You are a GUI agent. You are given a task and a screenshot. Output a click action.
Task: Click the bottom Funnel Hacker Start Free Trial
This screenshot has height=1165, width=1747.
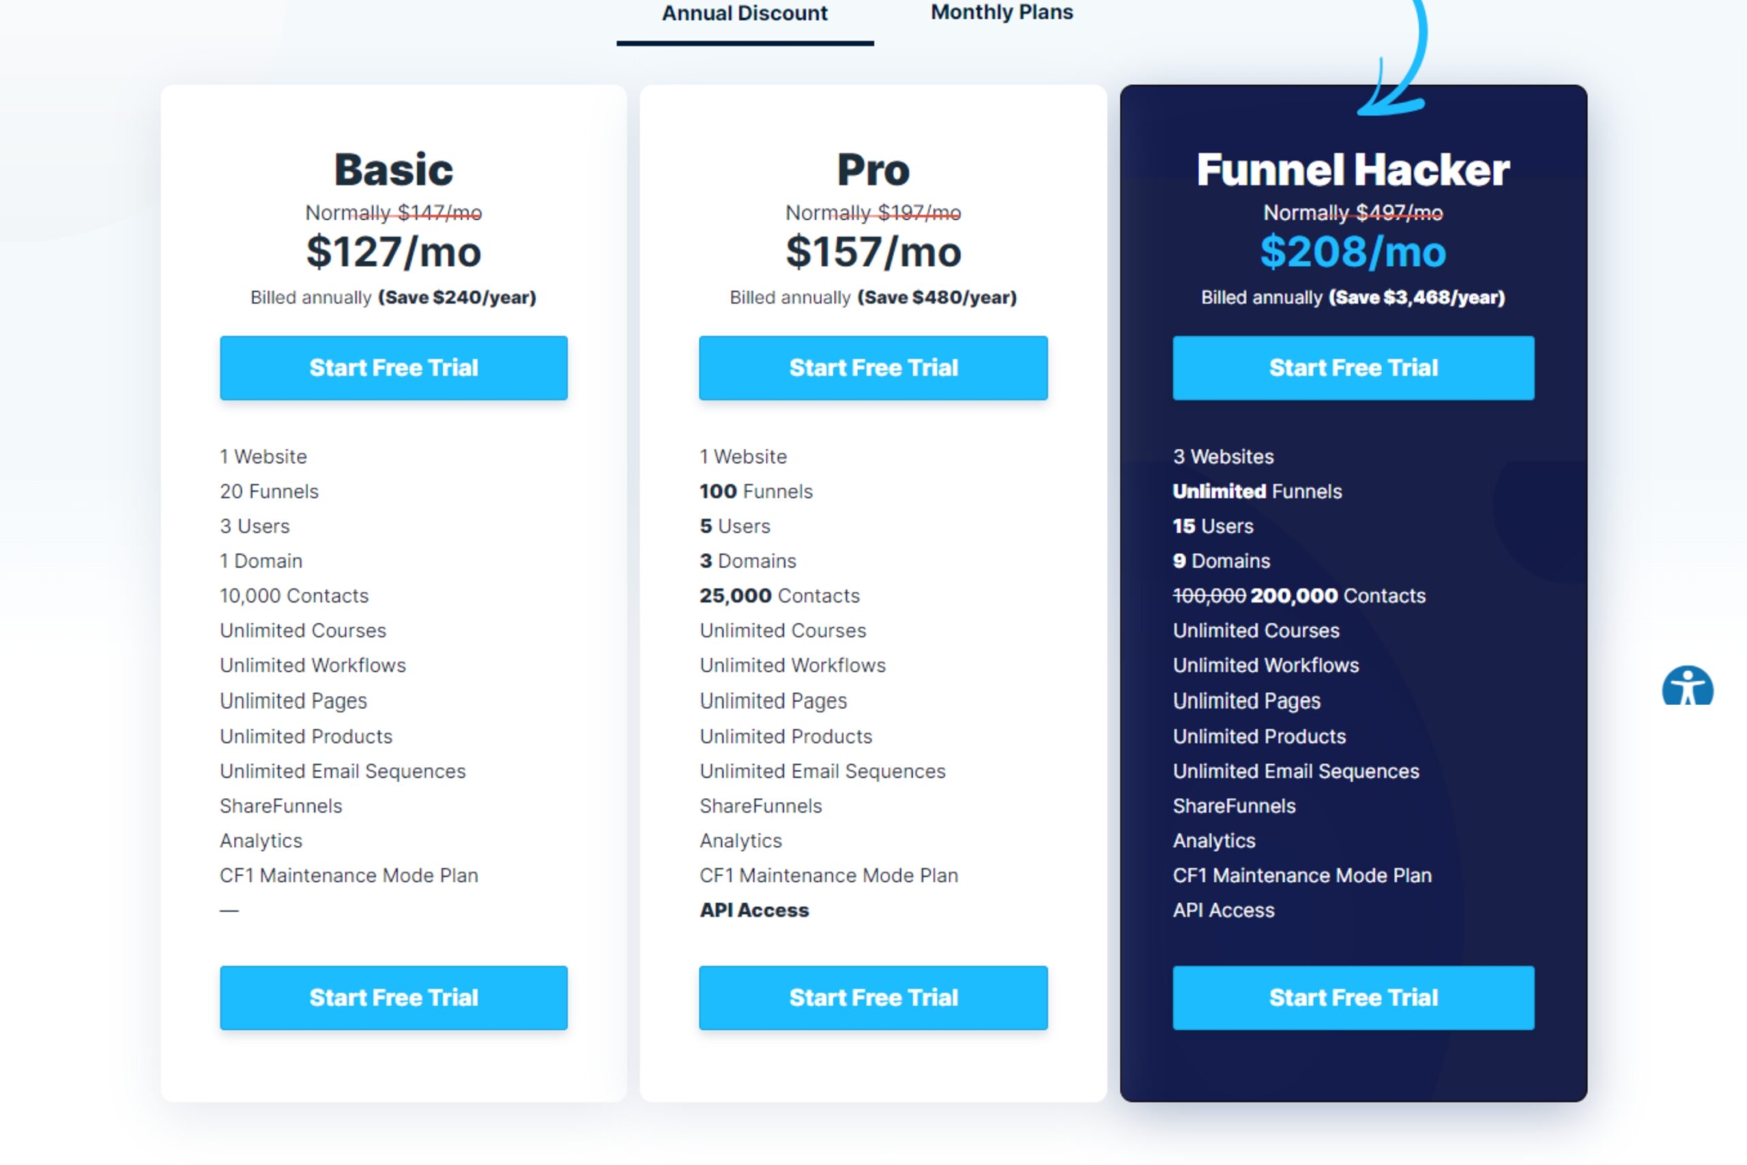tap(1353, 996)
